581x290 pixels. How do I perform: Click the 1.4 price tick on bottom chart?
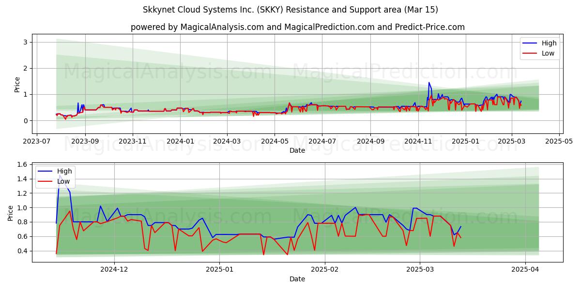tap(23, 179)
